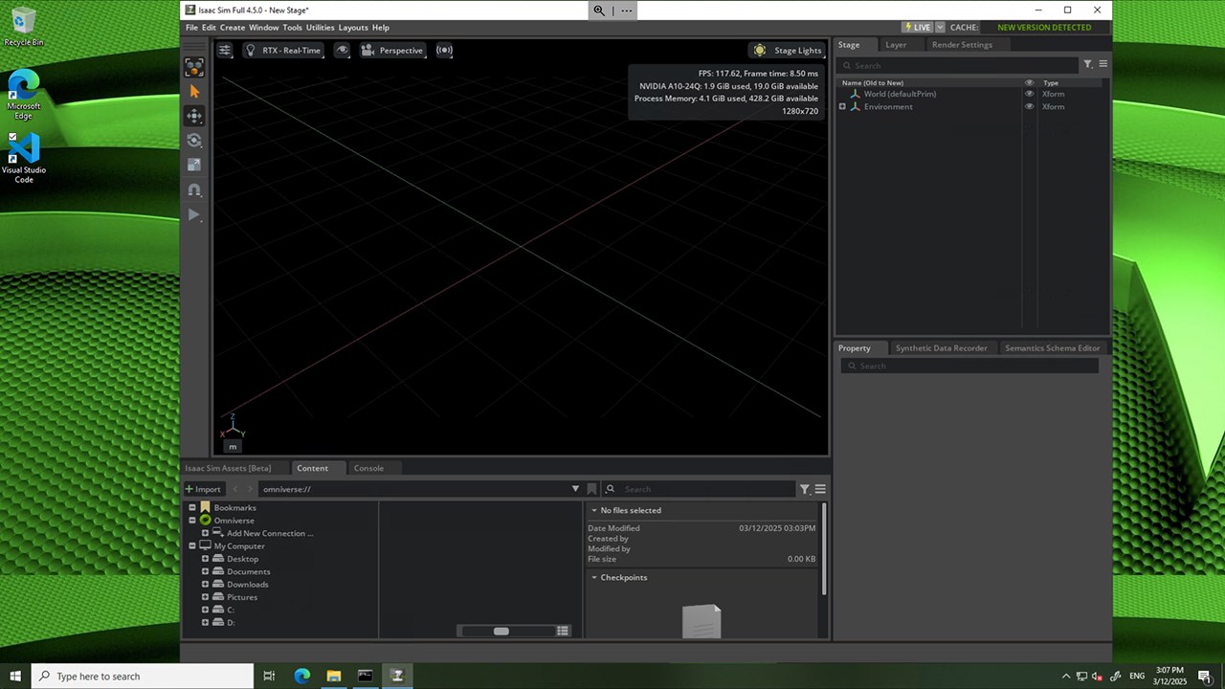Click the viewport units 'm' button
This screenshot has width=1225, height=689.
click(x=233, y=447)
